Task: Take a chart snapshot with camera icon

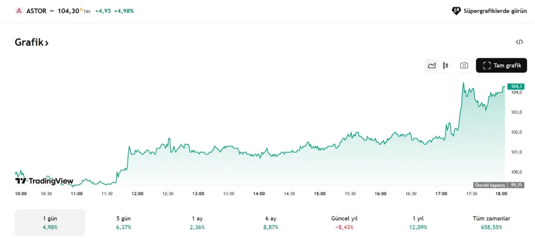Action: point(464,66)
